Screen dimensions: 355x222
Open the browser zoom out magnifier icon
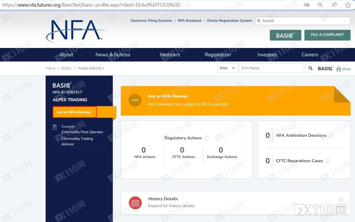tap(320, 5)
